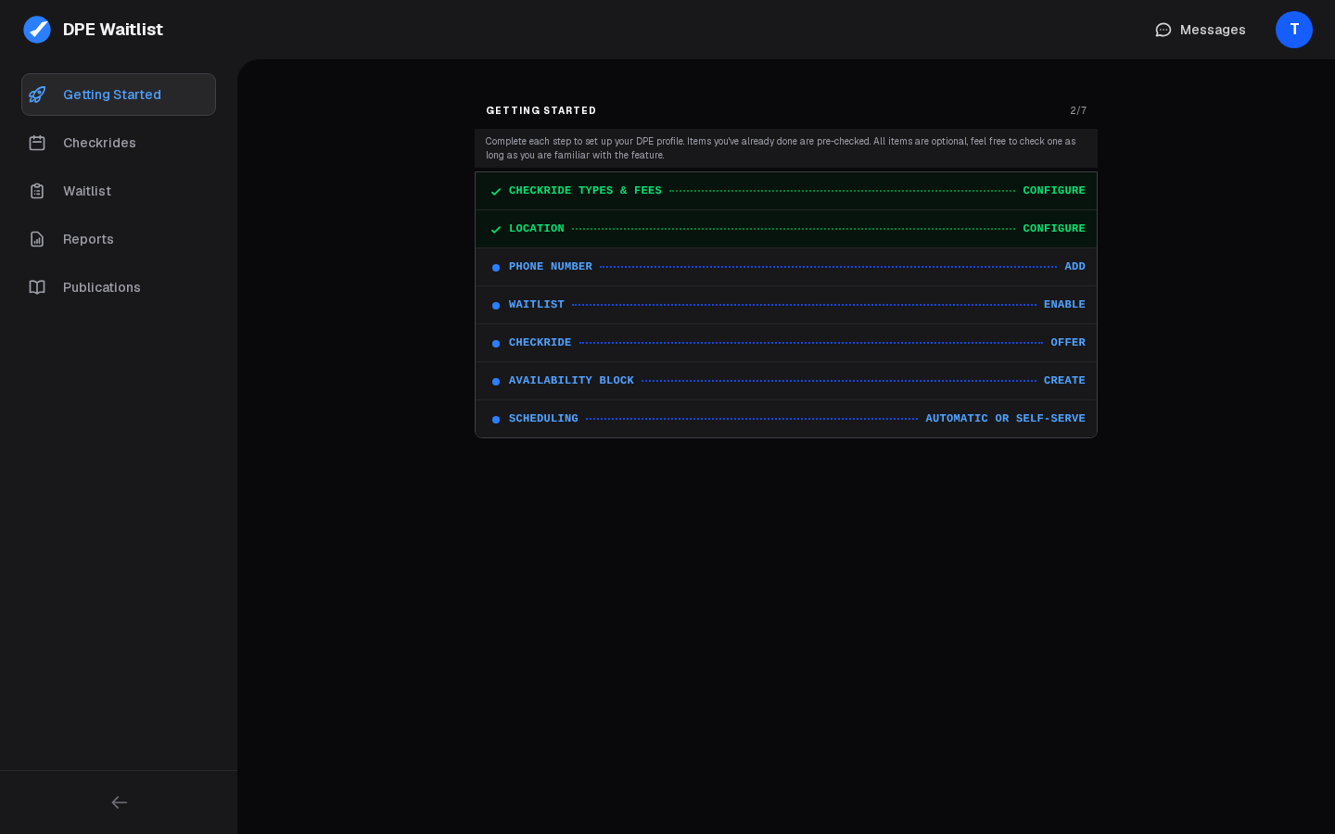Image resolution: width=1335 pixels, height=834 pixels.
Task: Open the user avatar T menu
Action: tap(1294, 30)
